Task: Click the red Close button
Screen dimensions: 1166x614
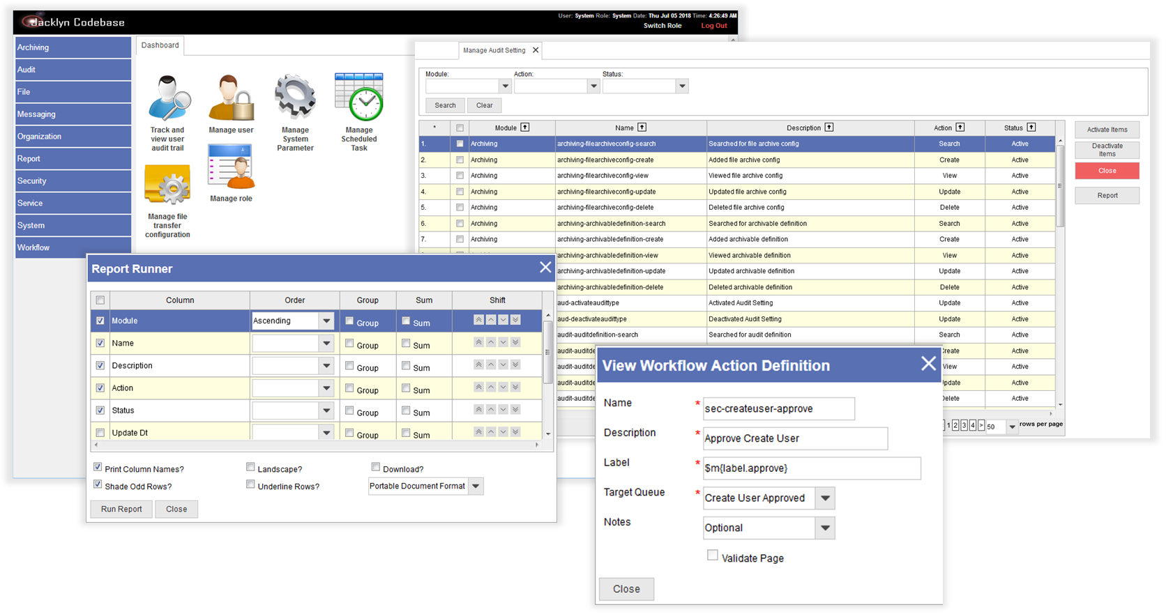Action: coord(1107,171)
